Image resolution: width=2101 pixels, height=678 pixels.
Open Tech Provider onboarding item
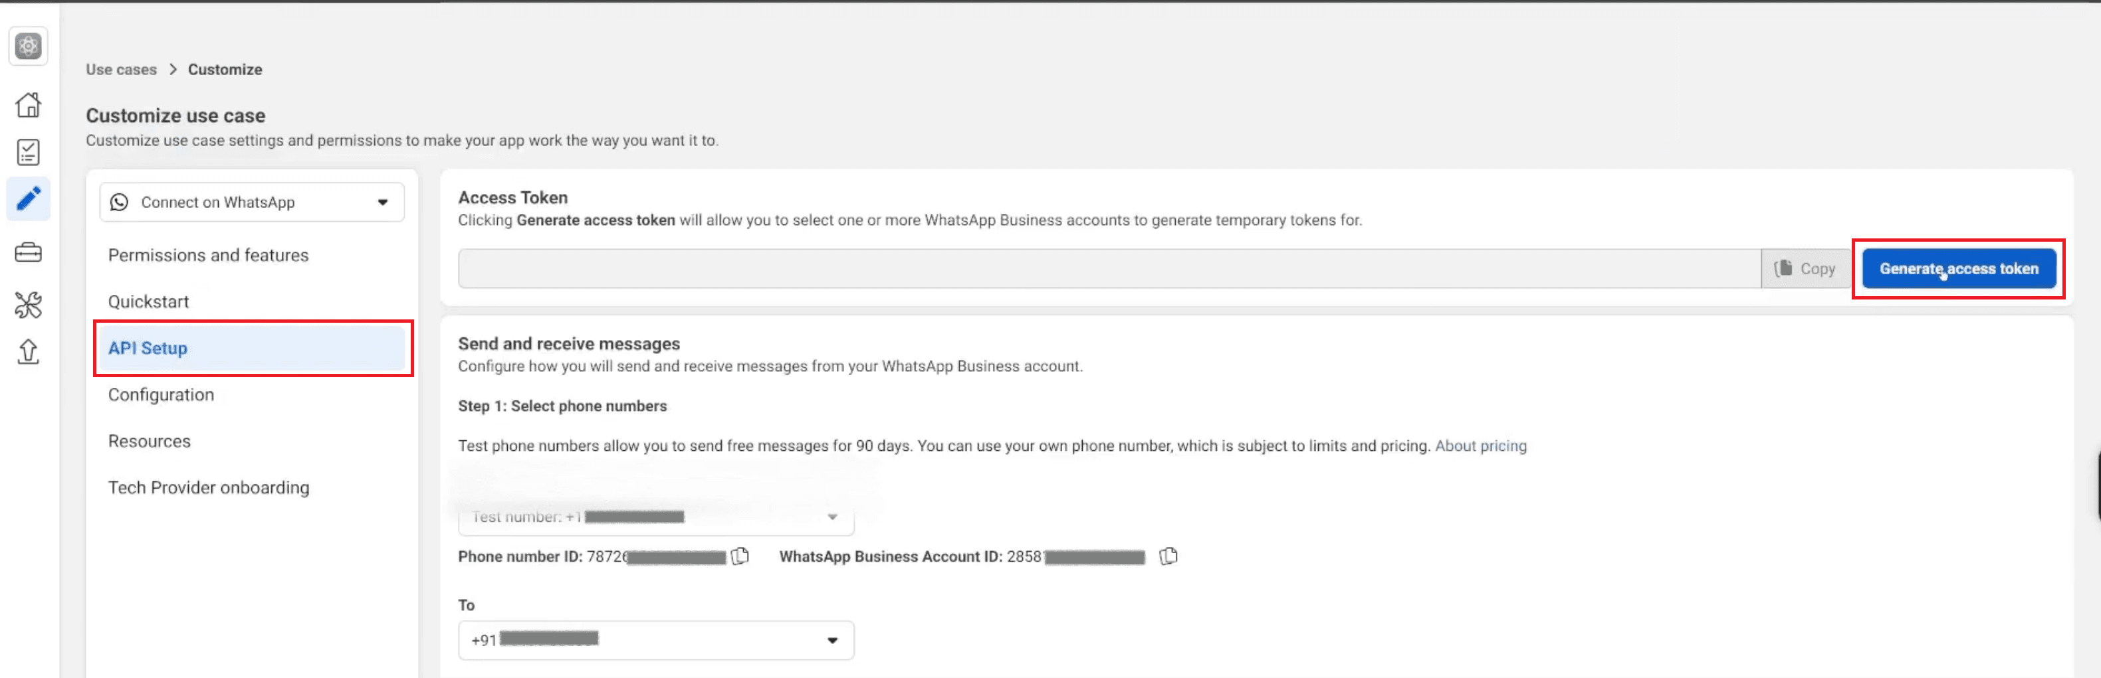209,487
